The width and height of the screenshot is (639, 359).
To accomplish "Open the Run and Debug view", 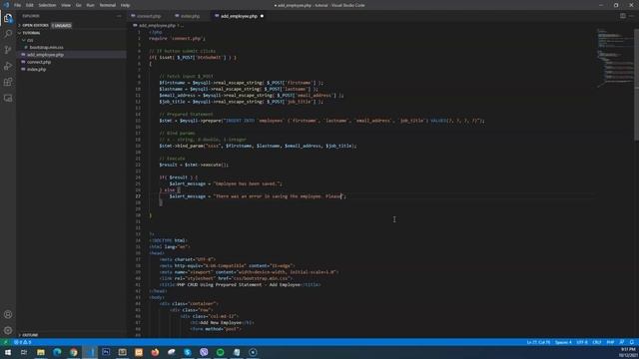I will (x=8, y=66).
